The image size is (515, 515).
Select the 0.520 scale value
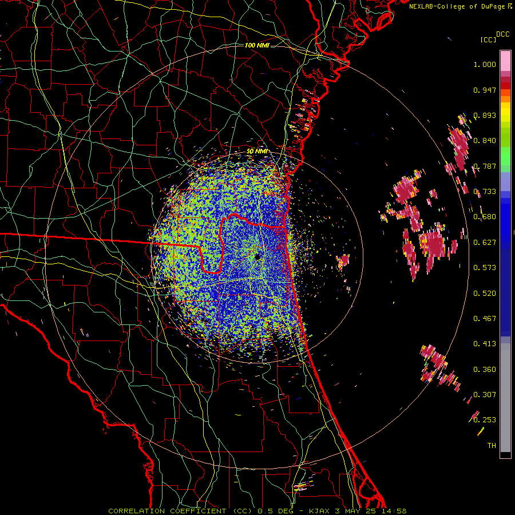coord(485,294)
